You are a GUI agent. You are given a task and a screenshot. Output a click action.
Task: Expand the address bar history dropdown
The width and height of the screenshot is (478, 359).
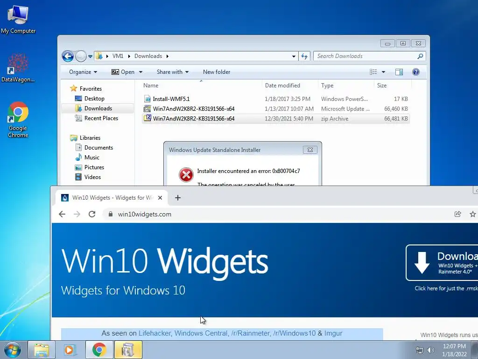pyautogui.click(x=294, y=57)
